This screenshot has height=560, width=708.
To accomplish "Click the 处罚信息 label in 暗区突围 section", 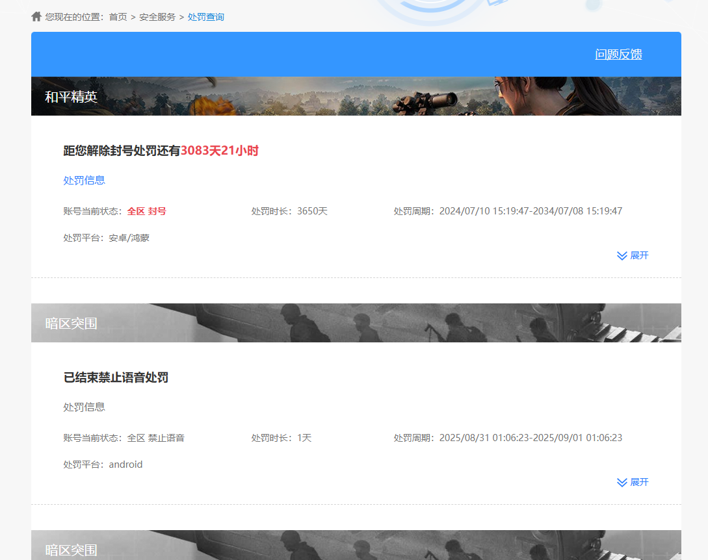I will click(x=84, y=407).
